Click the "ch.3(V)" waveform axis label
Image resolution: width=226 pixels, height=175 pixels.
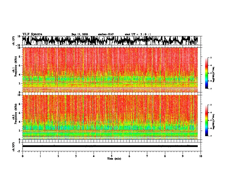(14, 147)
